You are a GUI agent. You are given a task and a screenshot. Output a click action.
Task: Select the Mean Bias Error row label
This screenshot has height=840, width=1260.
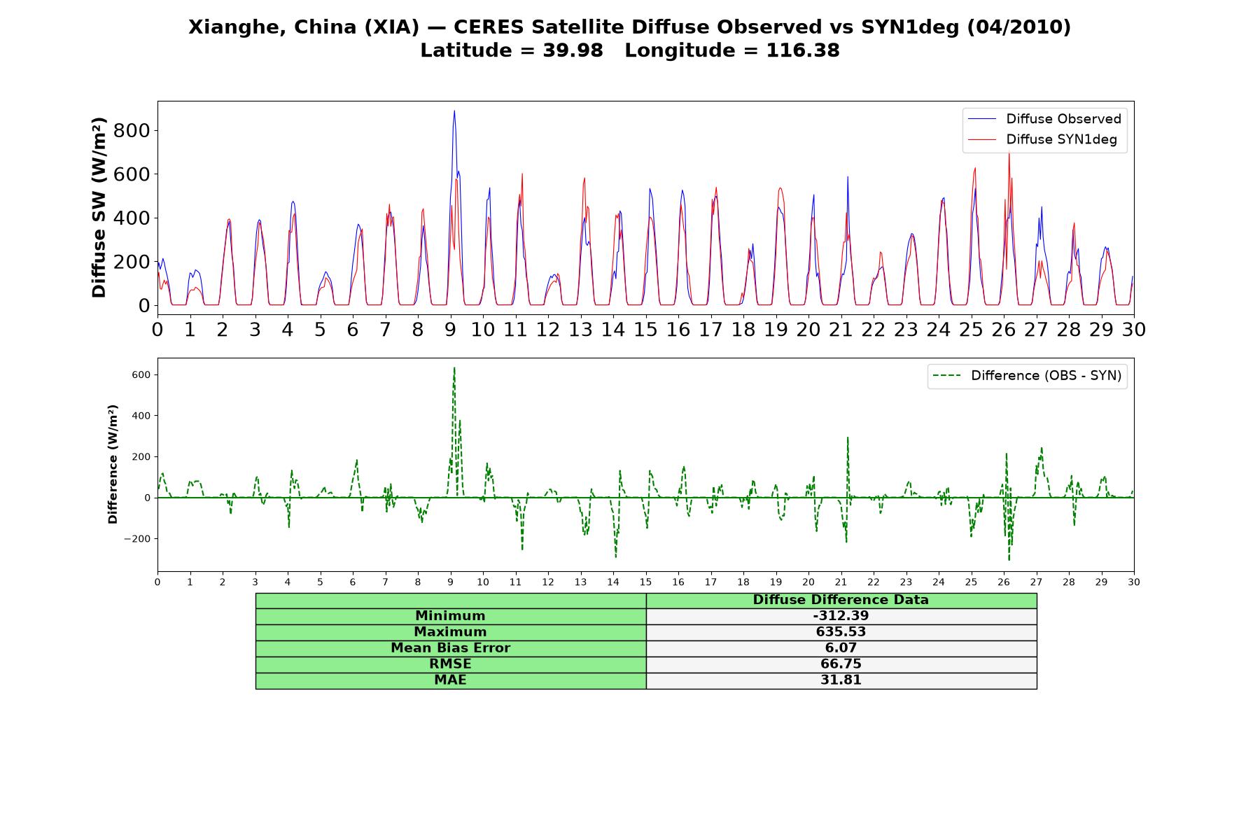(450, 648)
